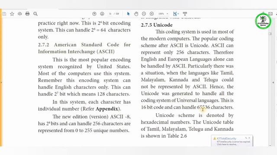Screen dimensions: 277x155
Task: Click the bold word 'Appendix'
Action: coord(107,109)
